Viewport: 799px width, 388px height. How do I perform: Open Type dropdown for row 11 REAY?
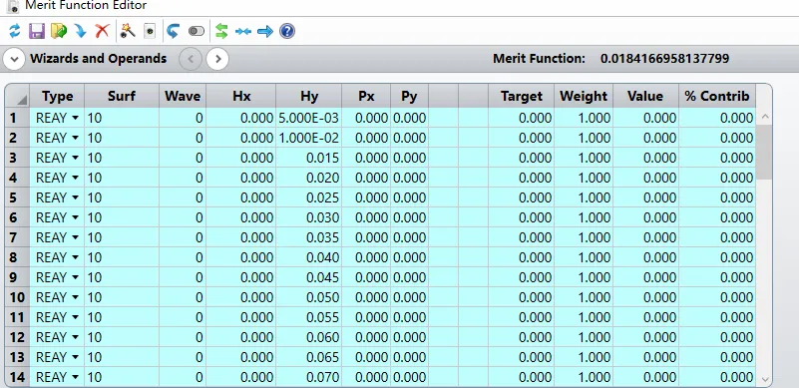(76, 317)
